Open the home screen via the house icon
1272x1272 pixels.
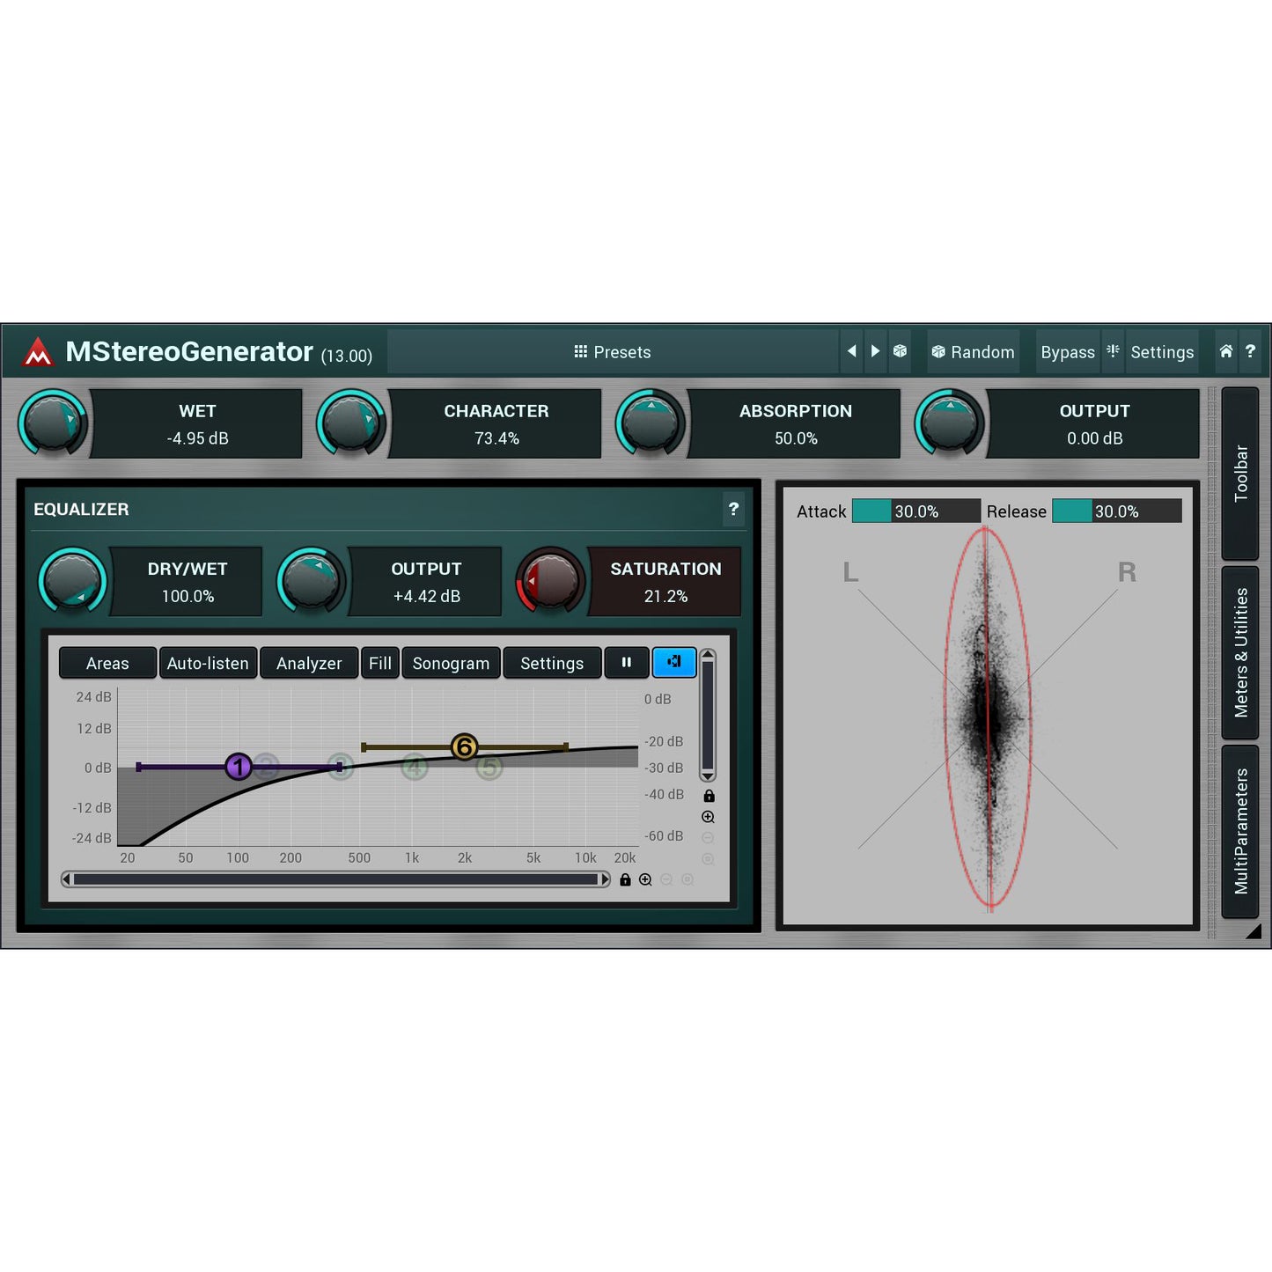click(x=1225, y=351)
